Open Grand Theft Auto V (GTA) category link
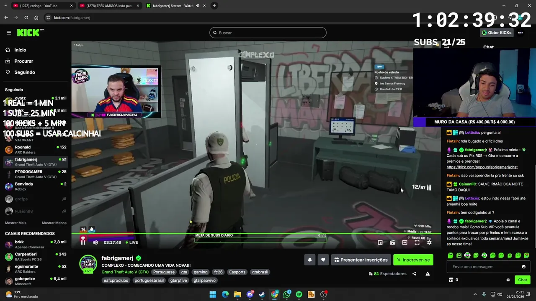 coord(125,272)
